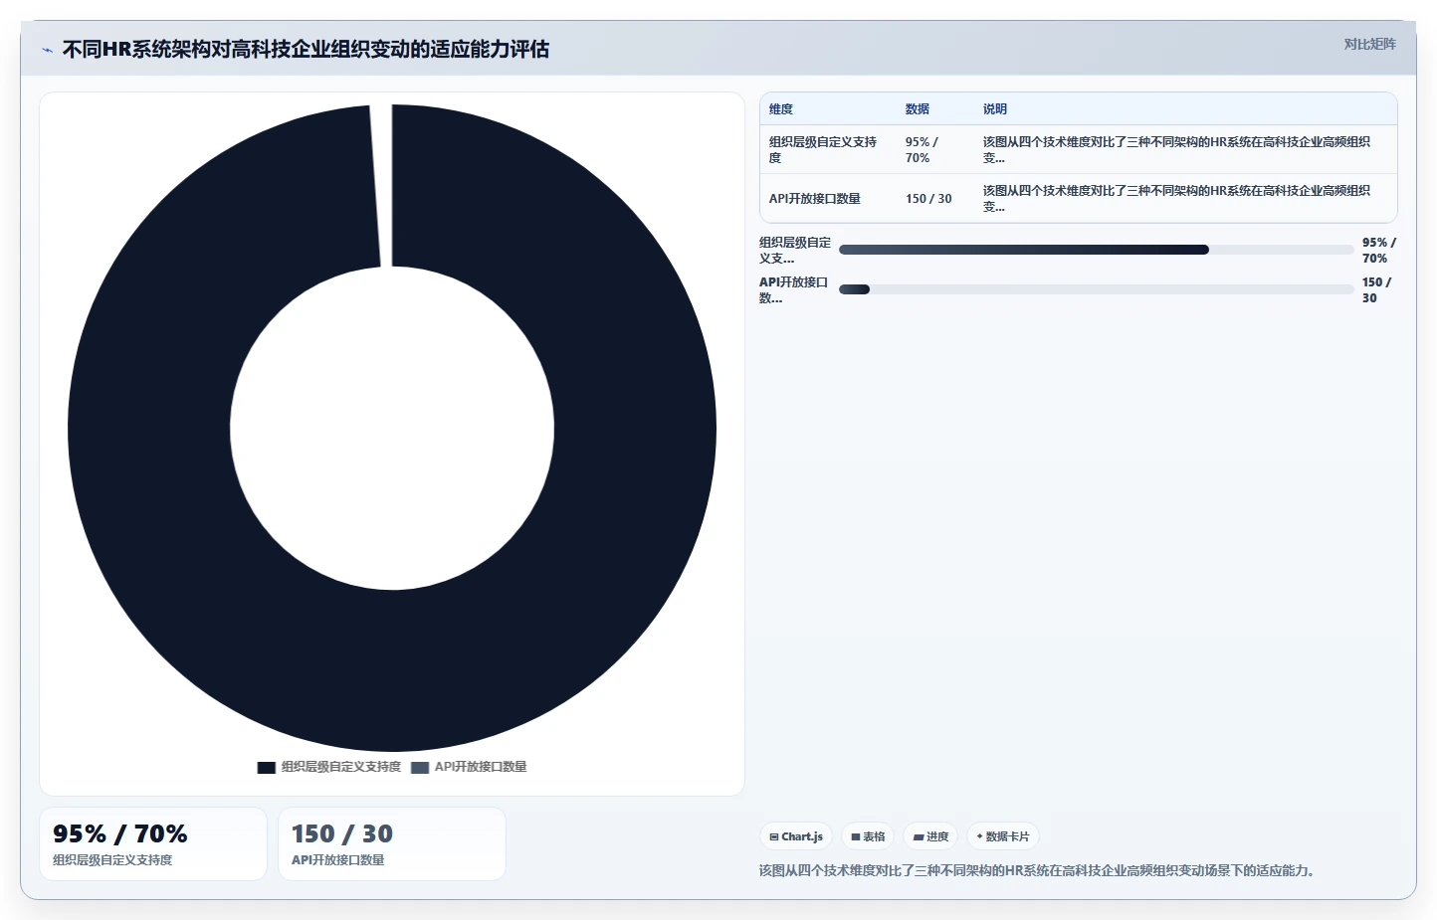Select the API开放接口数量 table row
This screenshot has width=1437, height=920.
click(x=1079, y=198)
